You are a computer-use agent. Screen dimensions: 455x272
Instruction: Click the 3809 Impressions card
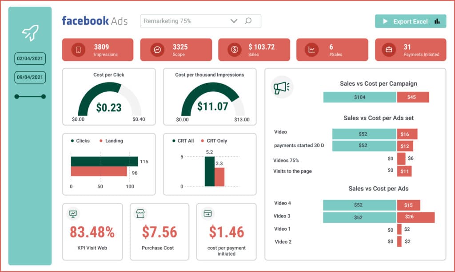pos(98,50)
